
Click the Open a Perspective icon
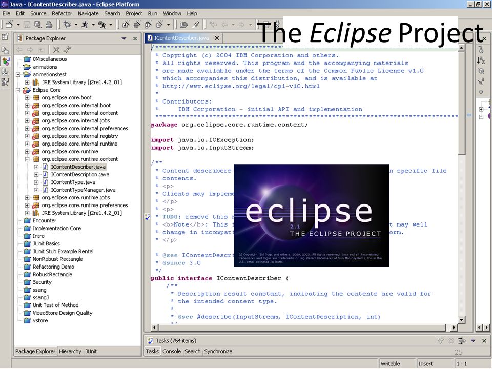pyautogui.click(x=5, y=37)
